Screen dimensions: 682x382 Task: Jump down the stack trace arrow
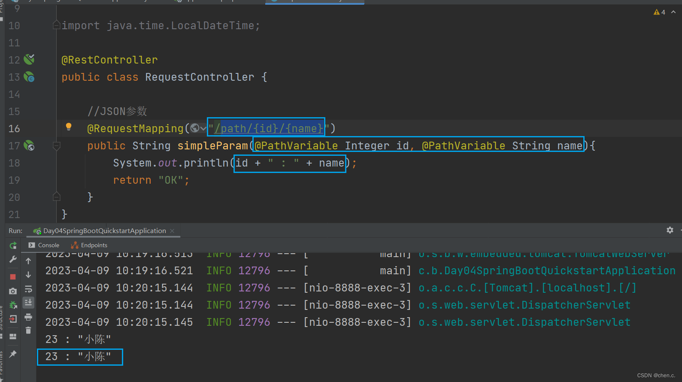pyautogui.click(x=28, y=275)
